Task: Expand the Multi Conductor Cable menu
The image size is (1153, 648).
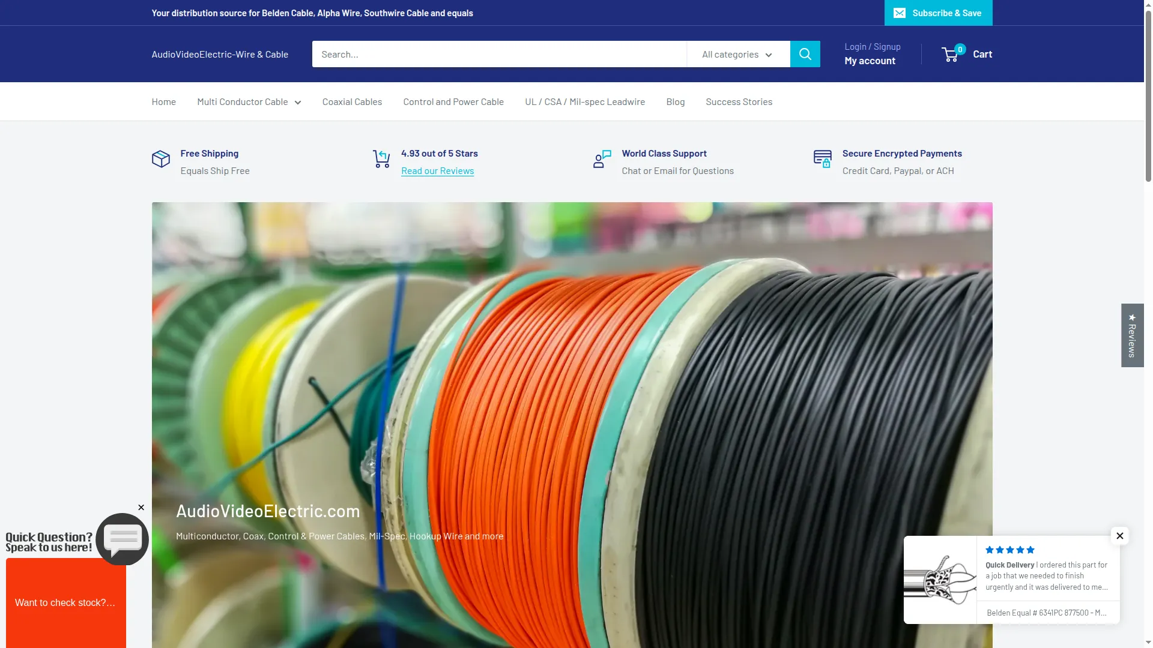Action: click(249, 102)
